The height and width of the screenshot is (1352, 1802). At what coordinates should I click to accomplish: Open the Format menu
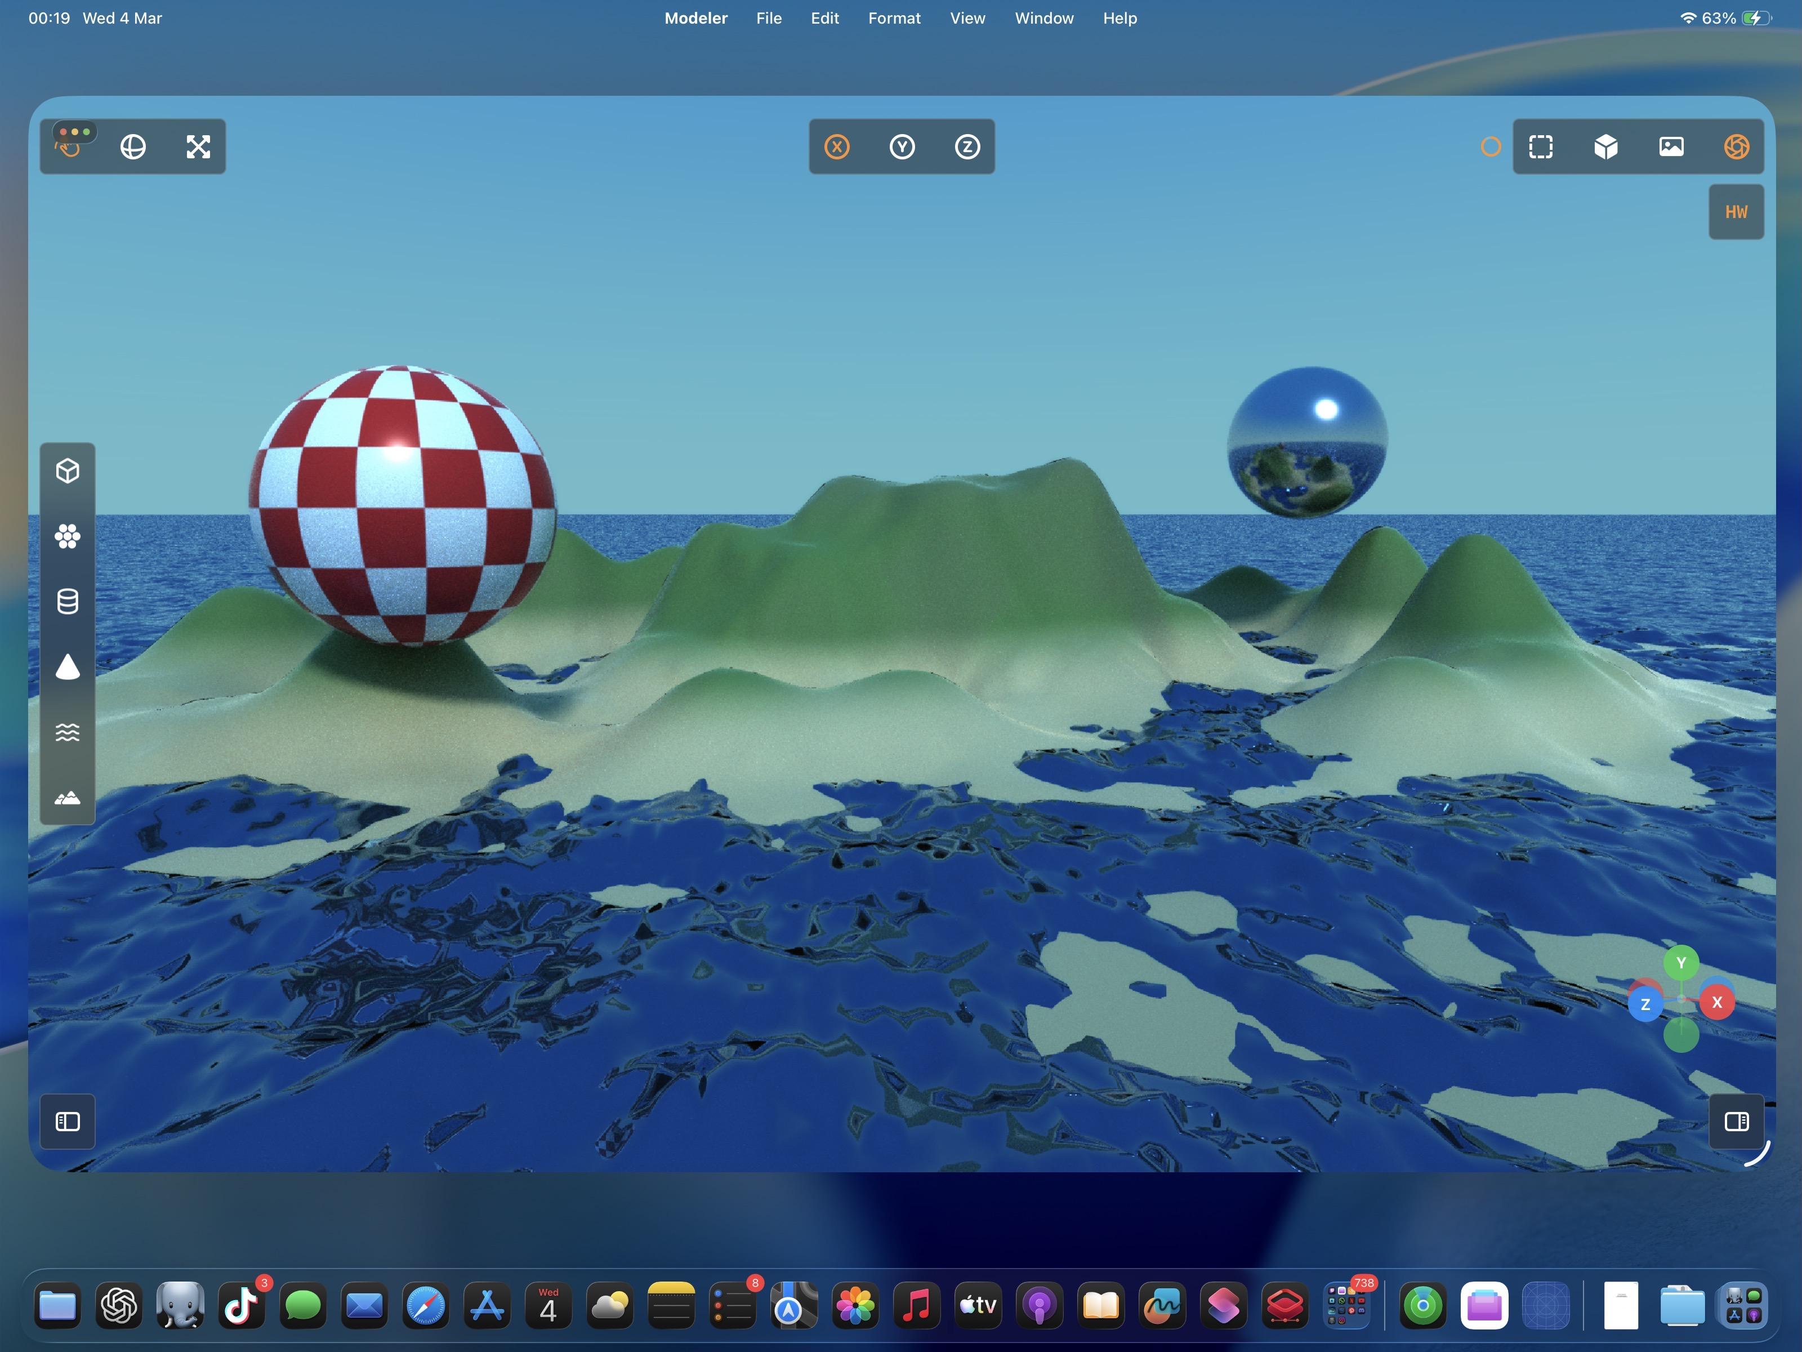point(894,18)
